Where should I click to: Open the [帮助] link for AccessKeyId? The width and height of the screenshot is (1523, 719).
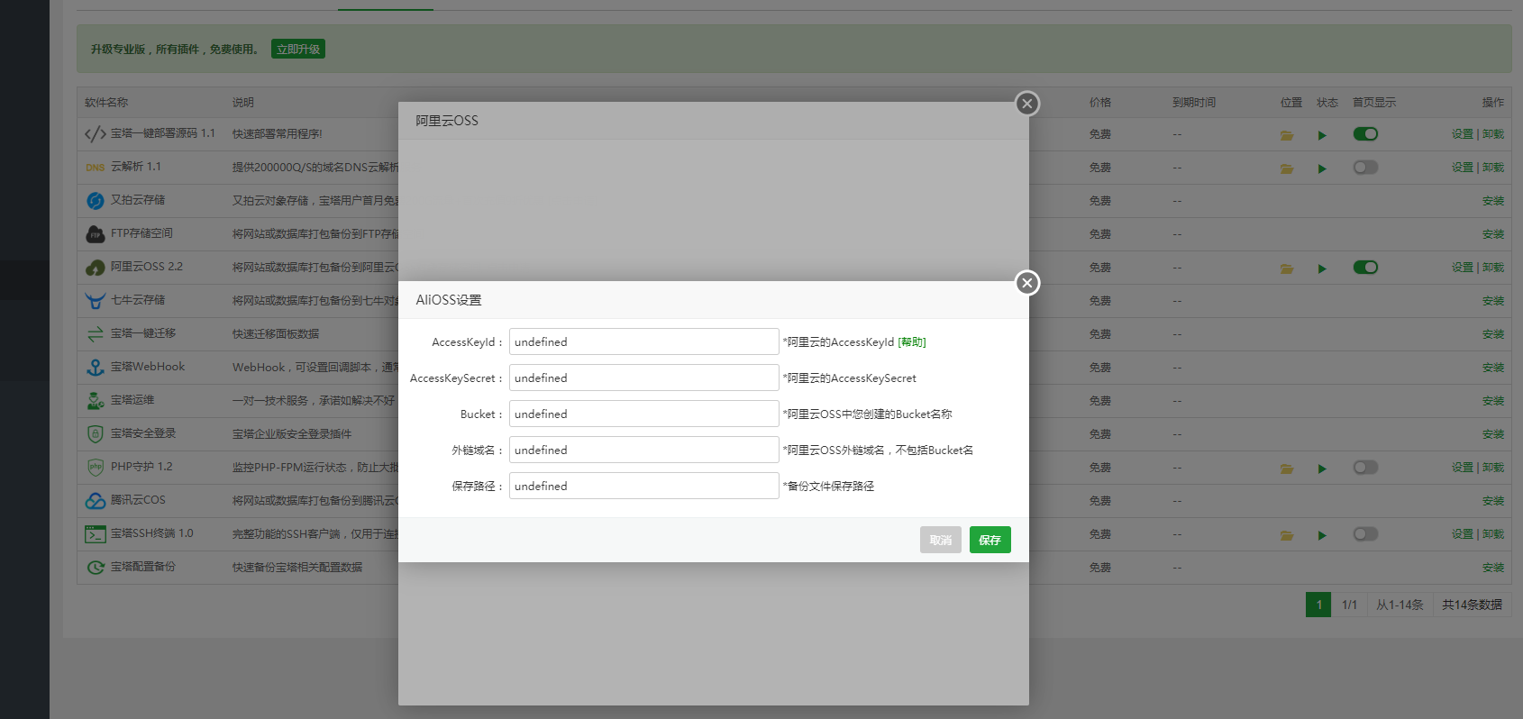point(912,342)
